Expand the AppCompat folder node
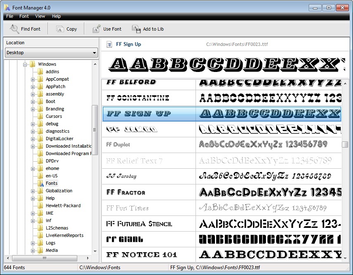The height and width of the screenshot is (275, 353). click(33, 79)
